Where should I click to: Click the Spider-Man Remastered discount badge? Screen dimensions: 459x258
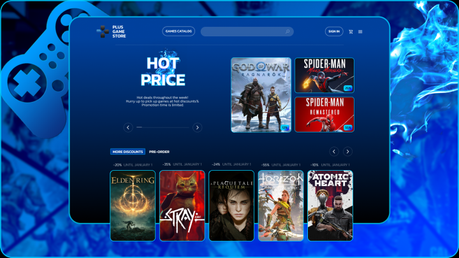pyautogui.click(x=348, y=127)
